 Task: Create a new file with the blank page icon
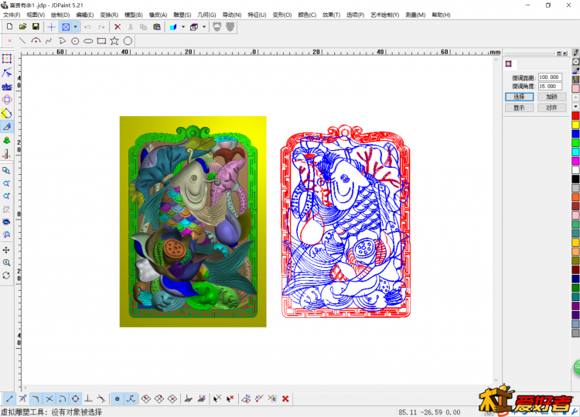[9, 26]
